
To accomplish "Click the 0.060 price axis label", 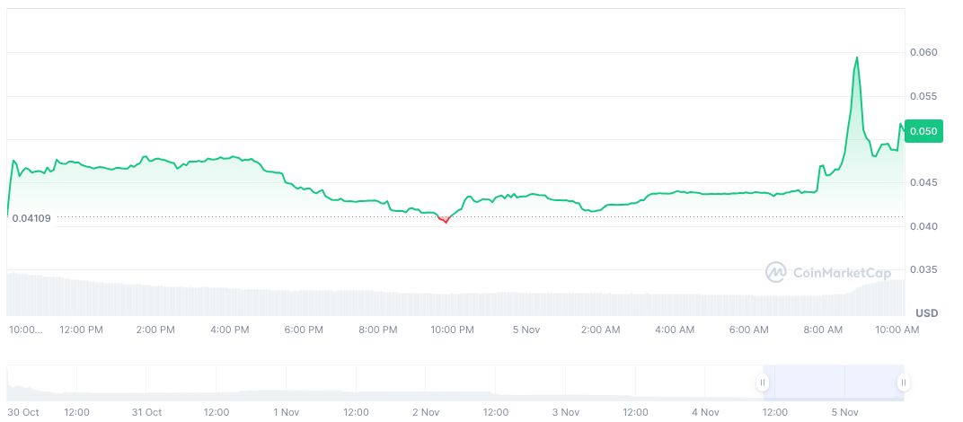I will pos(923,53).
